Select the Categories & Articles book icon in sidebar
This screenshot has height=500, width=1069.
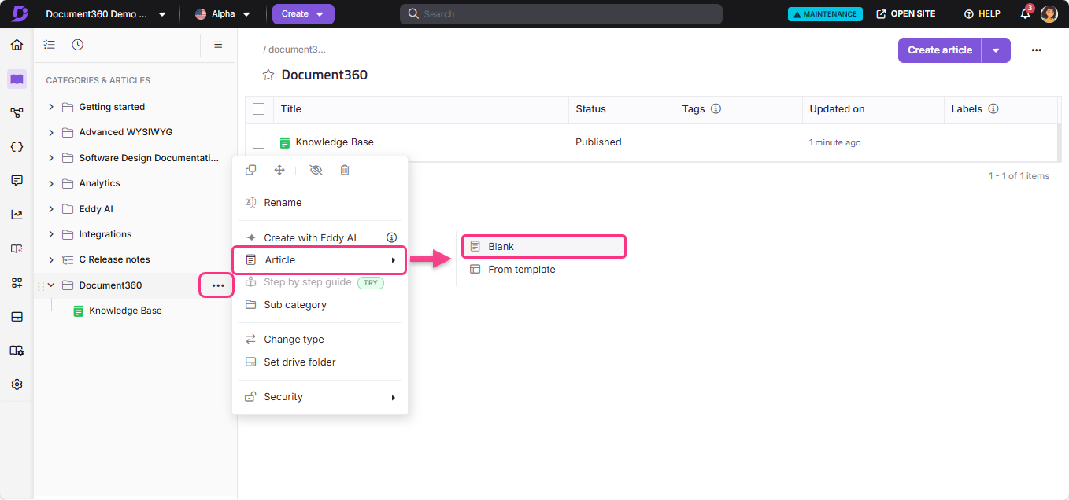pos(17,79)
